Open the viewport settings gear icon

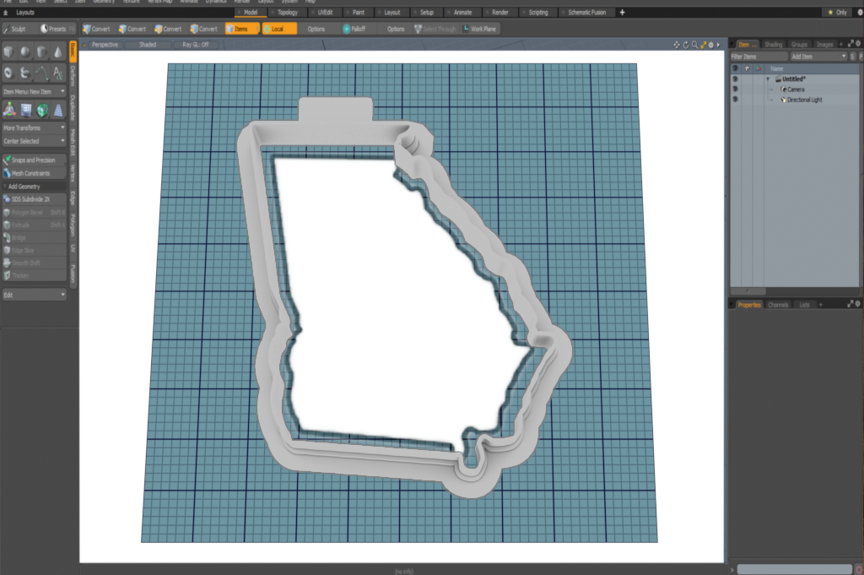(x=710, y=45)
